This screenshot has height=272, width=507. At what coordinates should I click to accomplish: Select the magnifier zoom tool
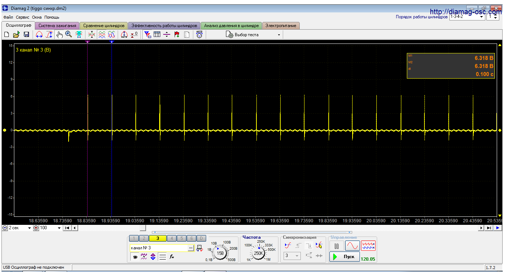pyautogui.click(x=69, y=35)
